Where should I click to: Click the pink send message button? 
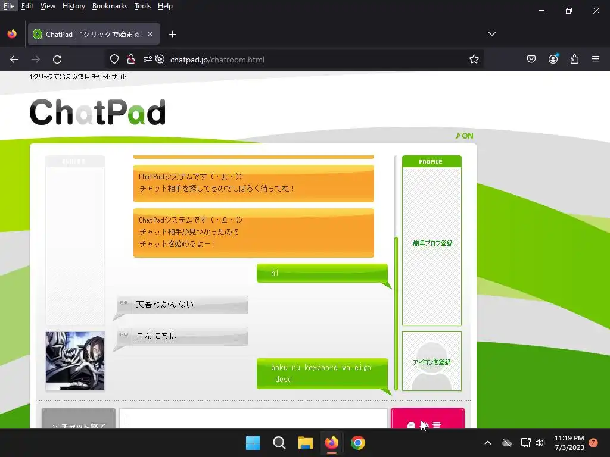[428, 418]
